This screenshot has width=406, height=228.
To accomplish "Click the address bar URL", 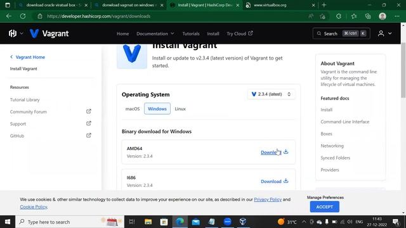I will [99, 16].
